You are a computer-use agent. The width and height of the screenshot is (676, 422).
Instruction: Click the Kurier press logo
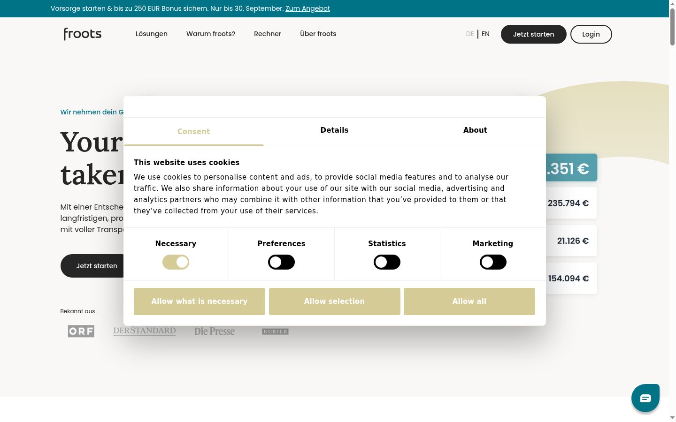coord(275,332)
